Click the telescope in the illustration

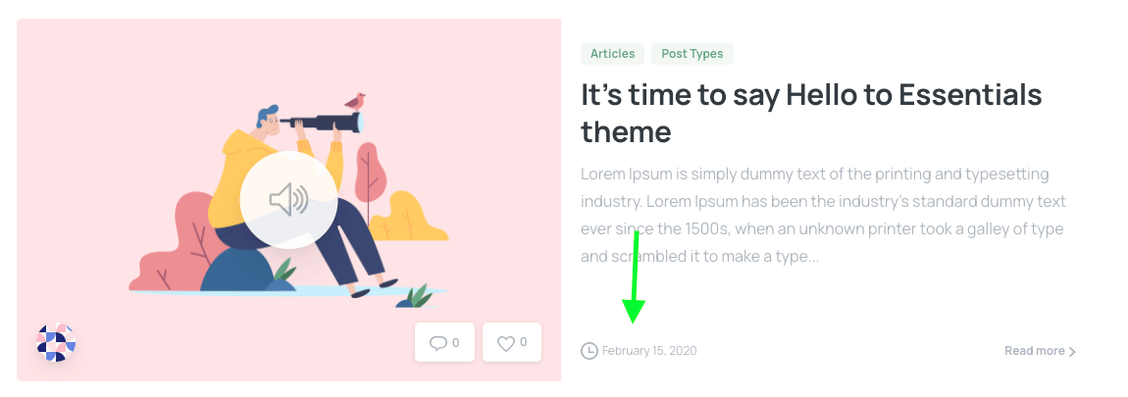[323, 123]
